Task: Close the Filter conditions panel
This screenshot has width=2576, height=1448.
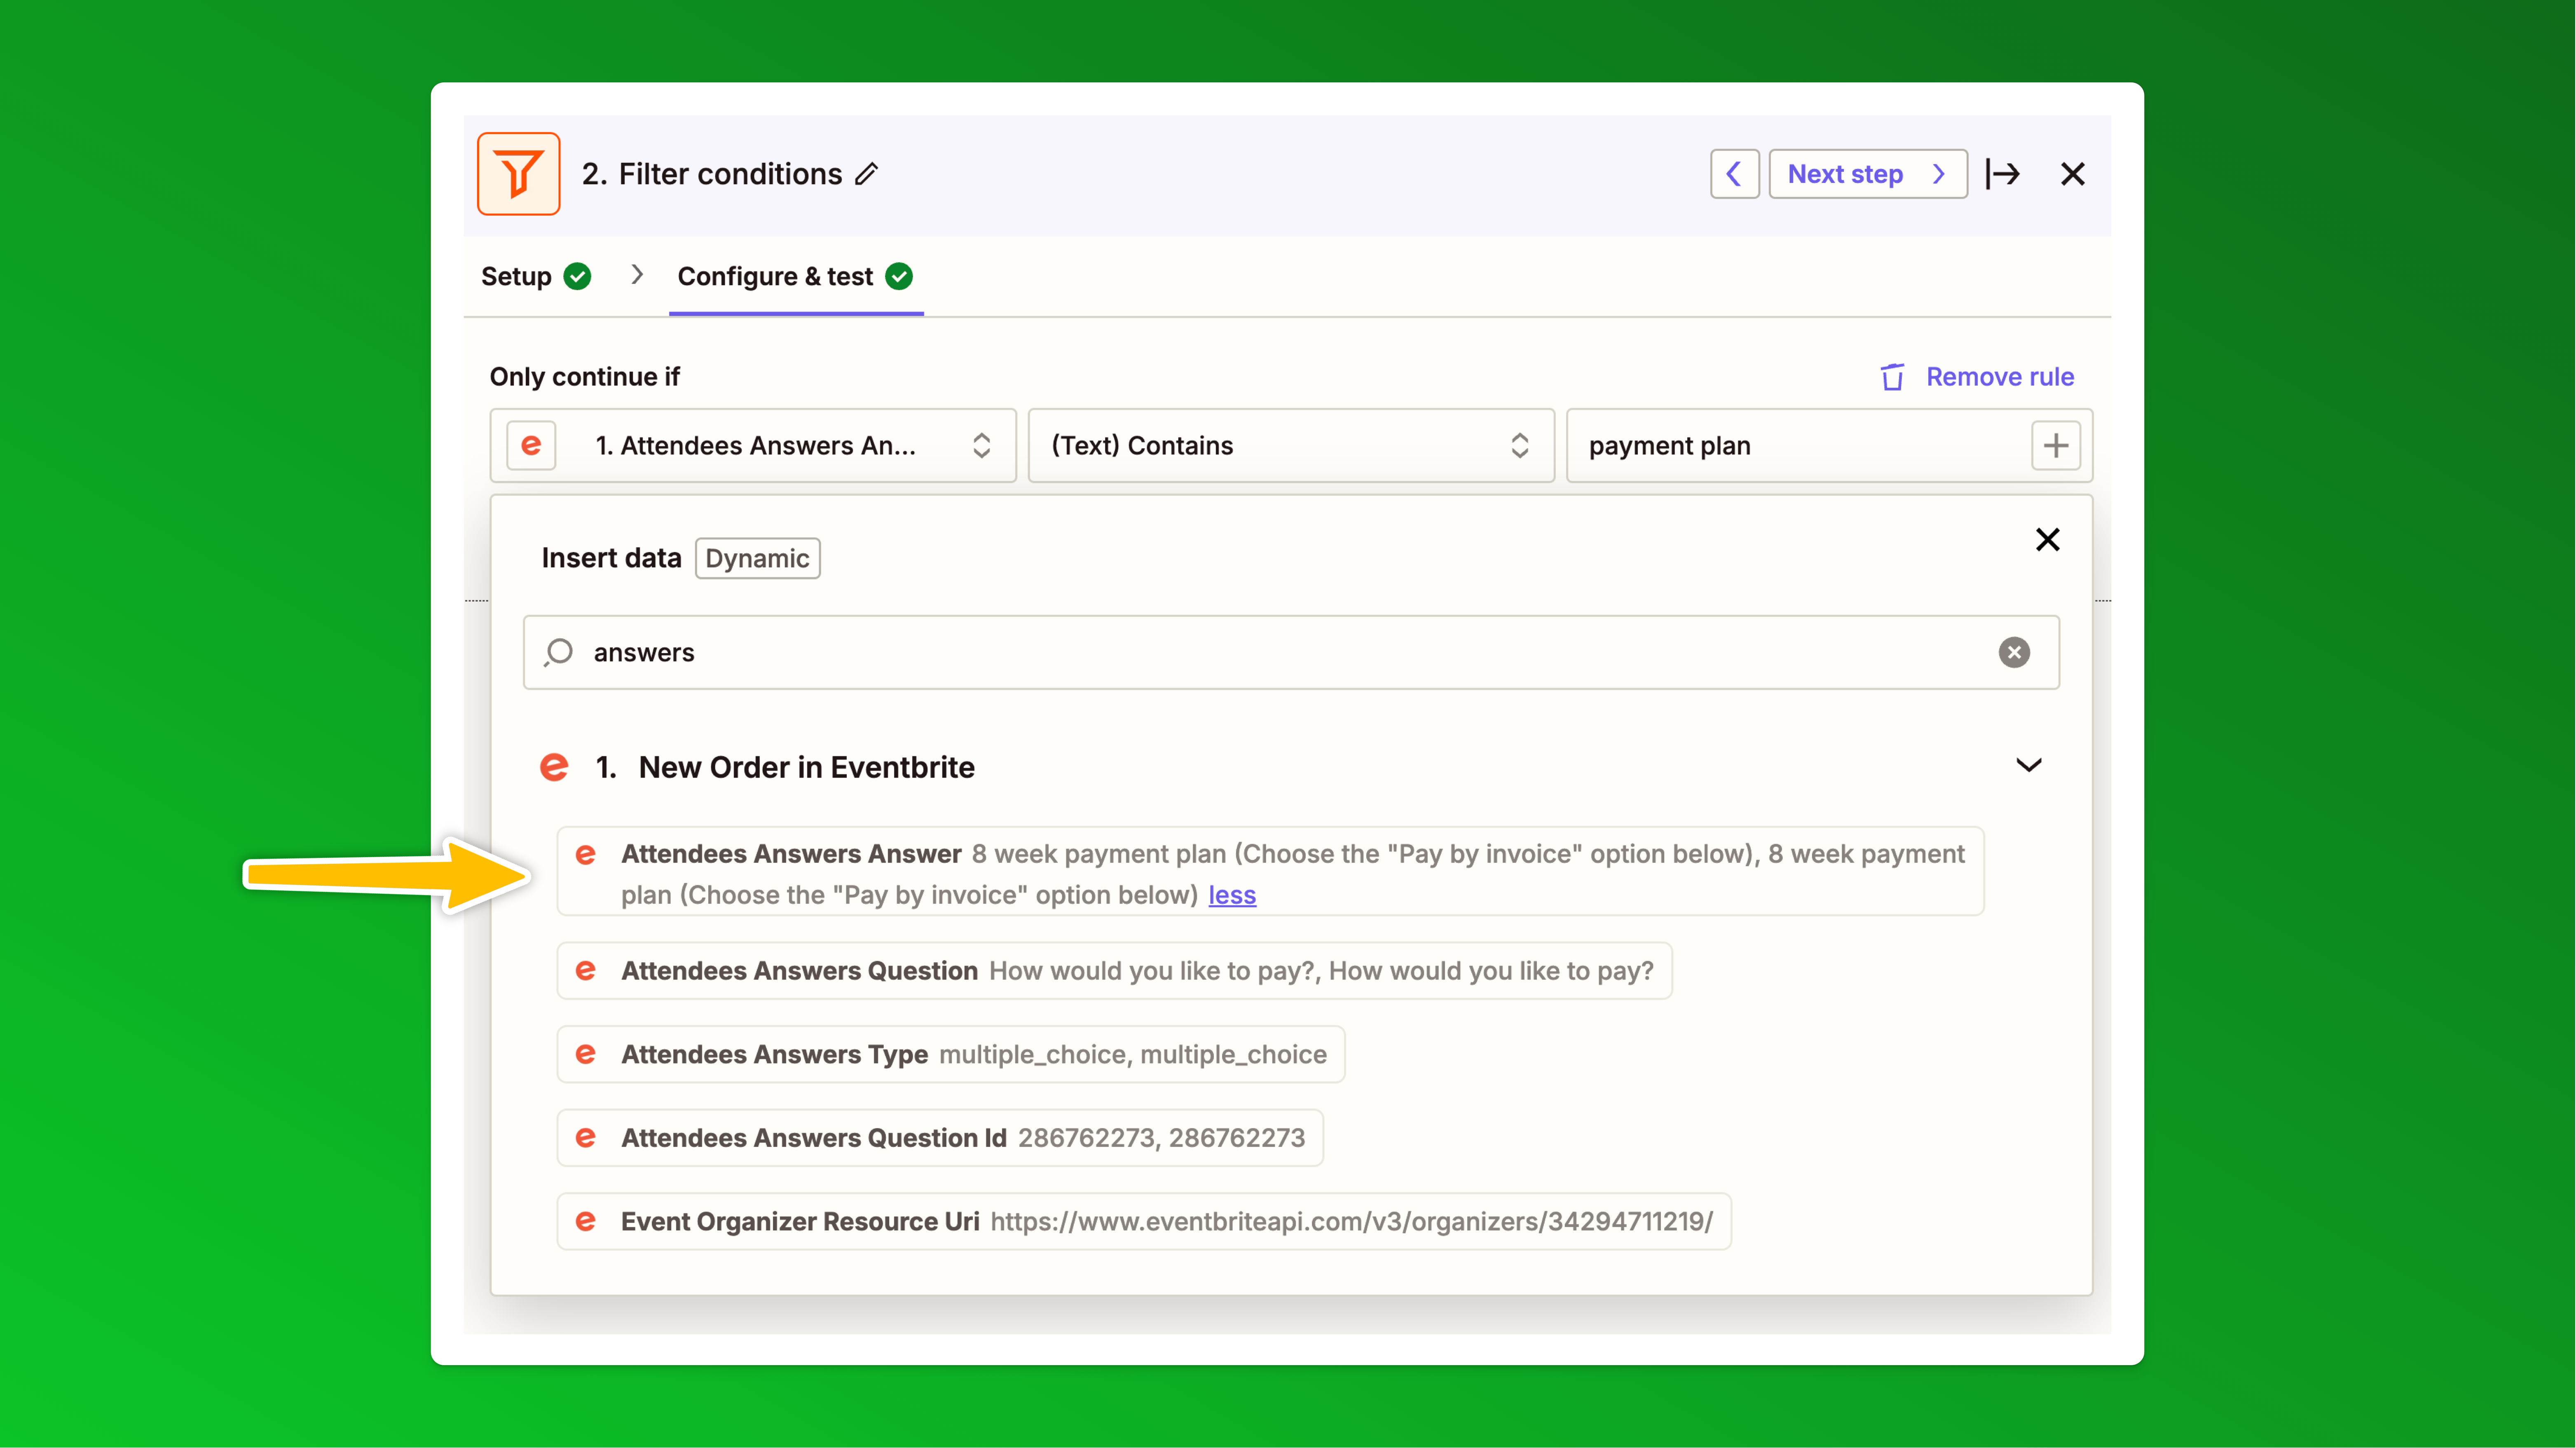Action: click(x=2072, y=174)
